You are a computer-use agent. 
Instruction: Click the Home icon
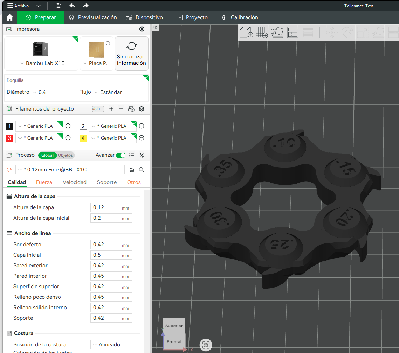click(x=10, y=17)
